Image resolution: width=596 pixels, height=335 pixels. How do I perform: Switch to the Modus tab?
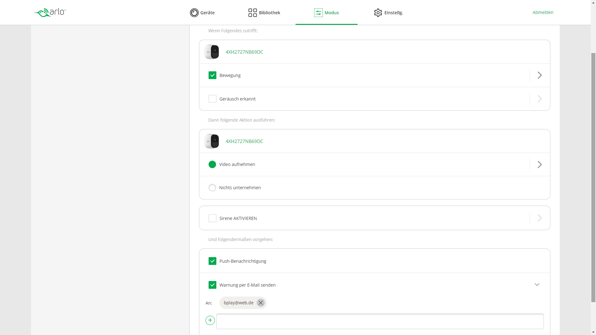tap(326, 13)
